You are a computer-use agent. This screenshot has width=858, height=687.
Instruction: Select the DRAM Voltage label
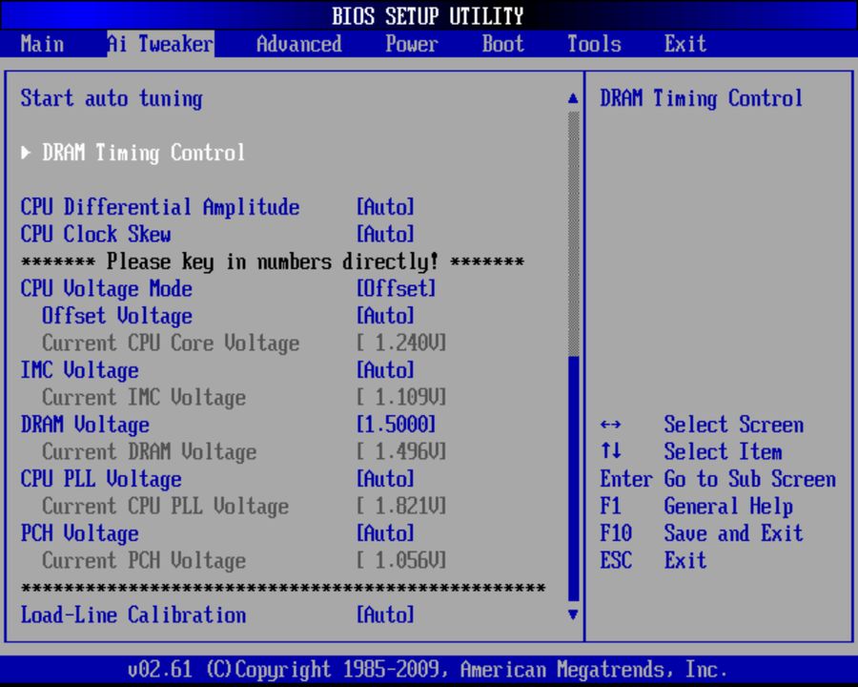pyautogui.click(x=85, y=426)
